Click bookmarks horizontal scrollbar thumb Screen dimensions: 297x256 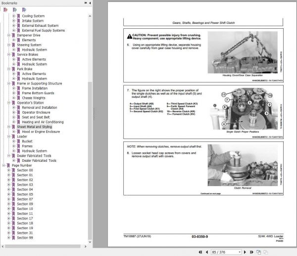click(43, 246)
